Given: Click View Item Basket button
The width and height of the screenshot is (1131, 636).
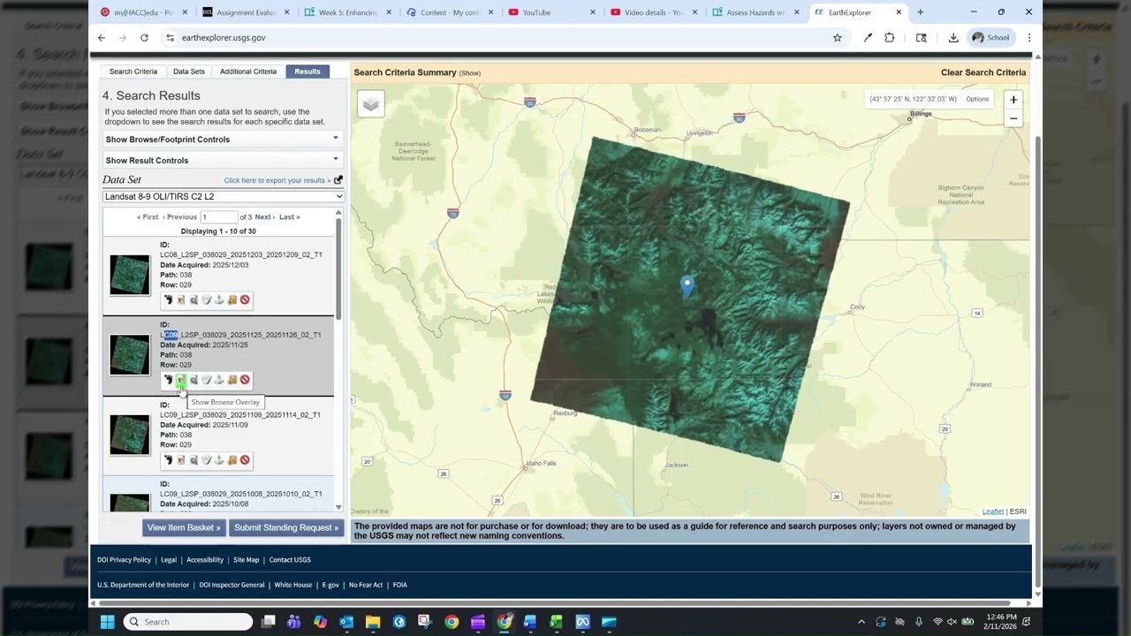Looking at the screenshot, I should pyautogui.click(x=184, y=527).
